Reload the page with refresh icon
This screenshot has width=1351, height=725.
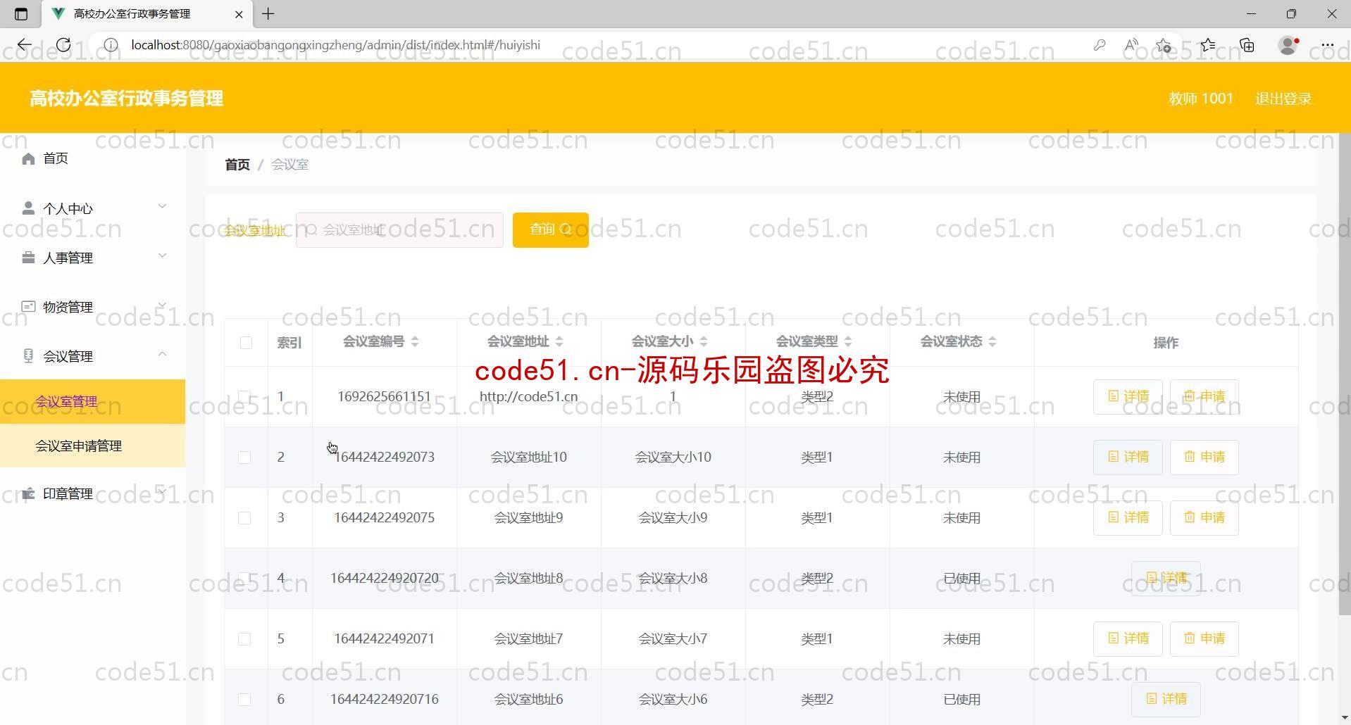(63, 45)
